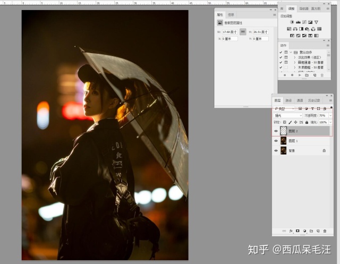Add a Color Lookup adjustment
340x264 pixels.
[319, 29]
